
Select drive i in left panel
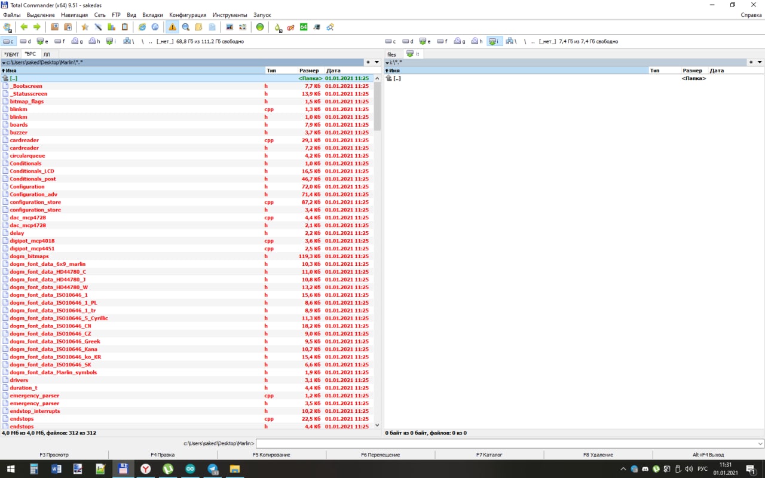111,41
